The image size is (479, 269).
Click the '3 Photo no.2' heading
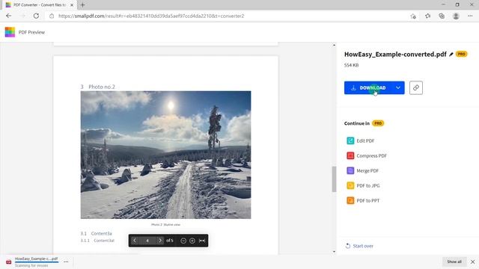pos(98,87)
